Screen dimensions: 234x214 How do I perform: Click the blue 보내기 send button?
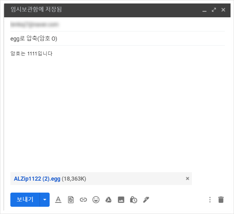click(25, 200)
